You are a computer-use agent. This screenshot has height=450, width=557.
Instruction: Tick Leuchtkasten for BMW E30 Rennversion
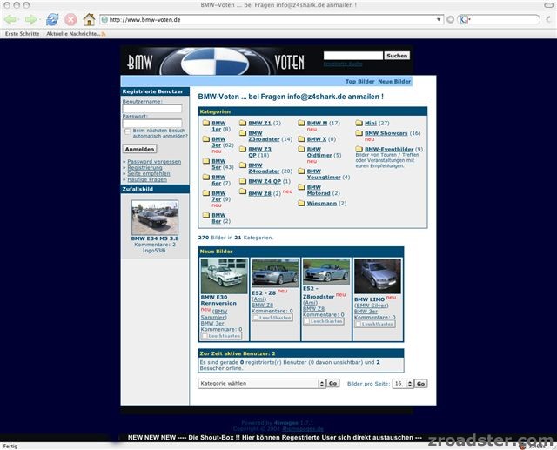pyautogui.click(x=205, y=336)
